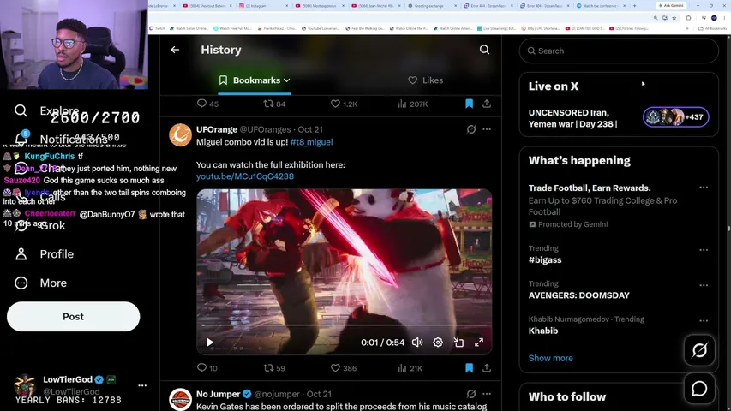Open the Khabib trending topic

543,331
